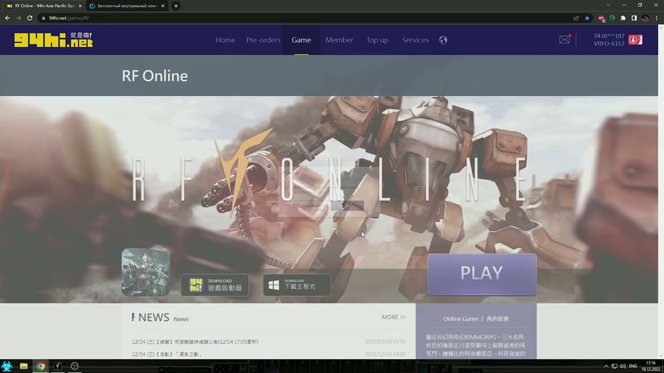
Task: Select the Game navigation item
Action: pyautogui.click(x=301, y=40)
